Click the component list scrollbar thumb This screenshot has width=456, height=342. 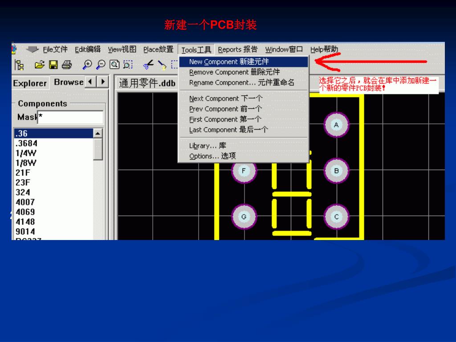coord(98,149)
